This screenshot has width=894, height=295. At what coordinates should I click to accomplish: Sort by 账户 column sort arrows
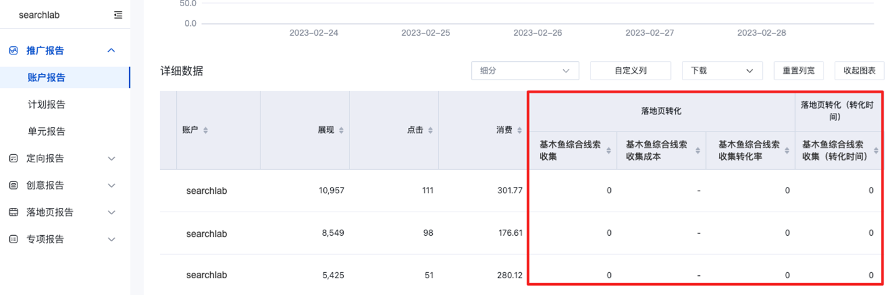click(206, 130)
